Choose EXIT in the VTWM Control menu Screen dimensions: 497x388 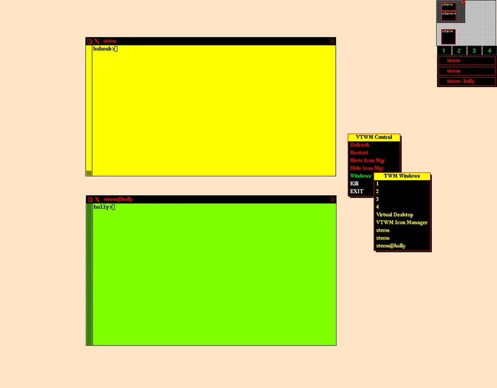(x=361, y=191)
